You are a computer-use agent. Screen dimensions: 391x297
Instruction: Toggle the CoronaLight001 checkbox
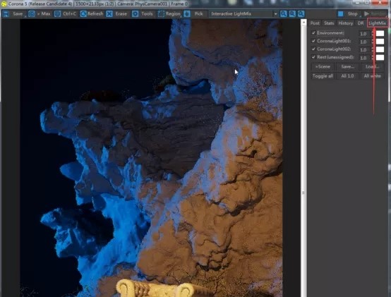click(313, 41)
